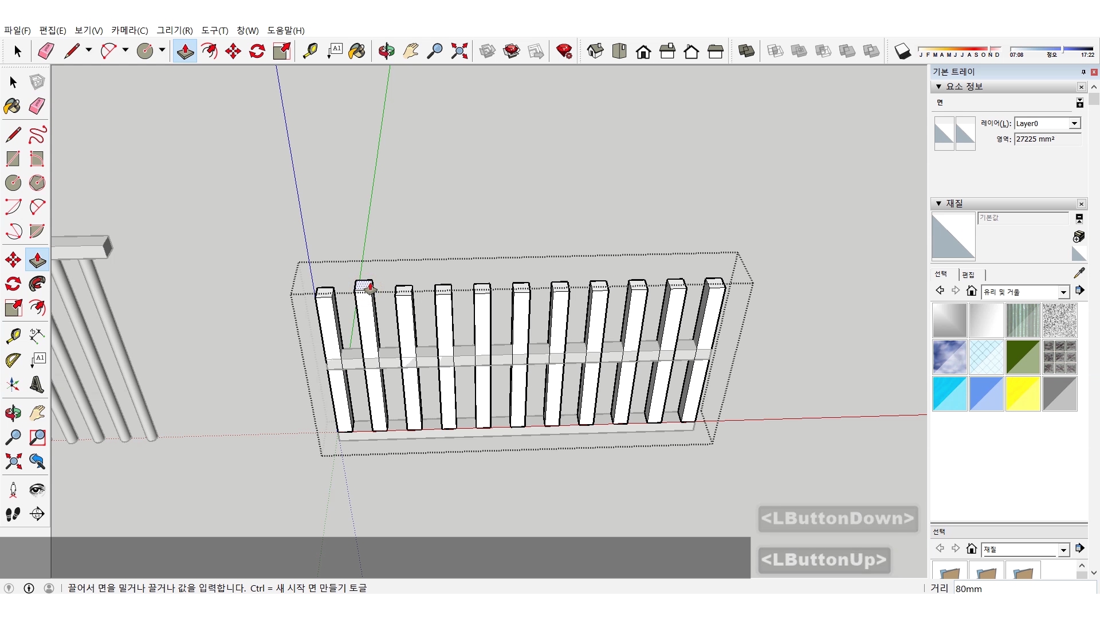This screenshot has width=1100, height=619.
Task: Switch to Iso view house icon
Action: click(595, 51)
